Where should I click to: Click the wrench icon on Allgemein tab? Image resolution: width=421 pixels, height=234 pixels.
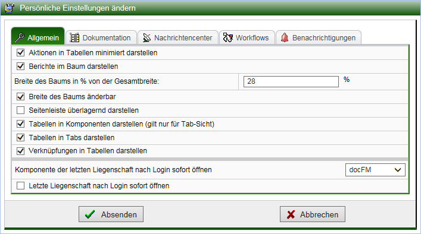tap(19, 37)
